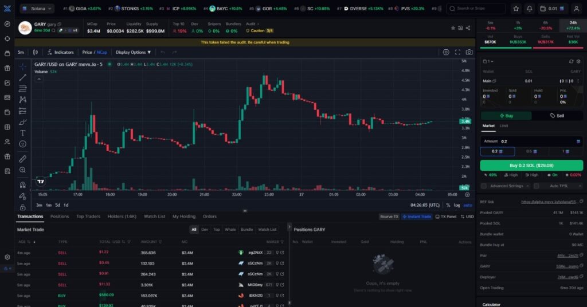The image size is (587, 307).
Task: Click the Bcurve TX button
Action: [x=389, y=217]
